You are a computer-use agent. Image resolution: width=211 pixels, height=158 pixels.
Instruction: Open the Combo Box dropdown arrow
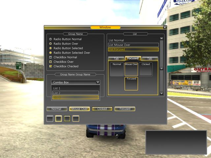point(98,82)
